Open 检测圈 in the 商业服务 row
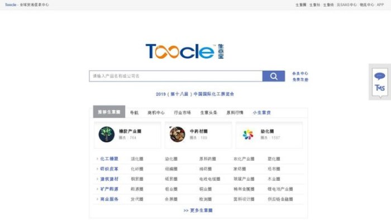 point(205,199)
